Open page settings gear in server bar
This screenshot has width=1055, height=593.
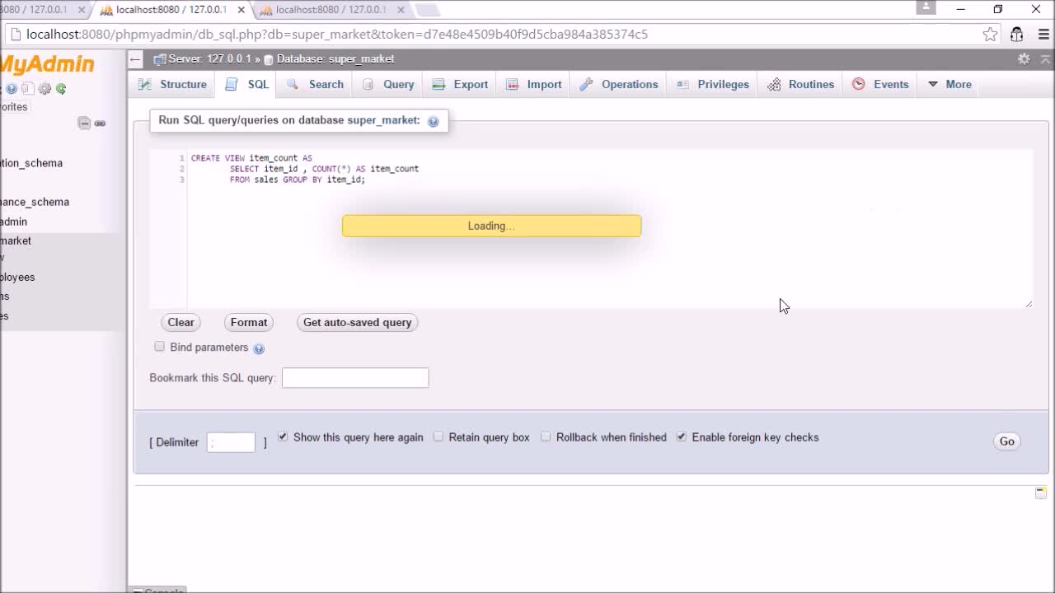[x=1024, y=59]
